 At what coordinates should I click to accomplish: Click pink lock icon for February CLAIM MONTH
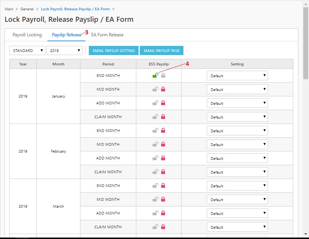click(163, 172)
